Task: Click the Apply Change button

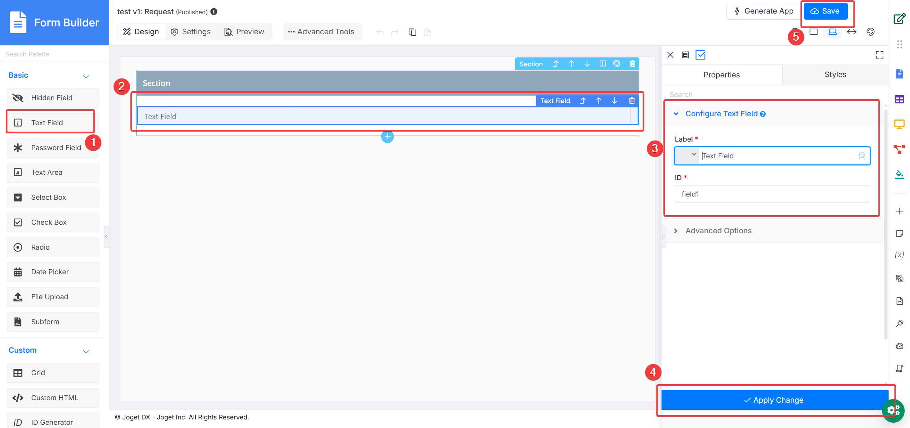Action: click(x=774, y=400)
